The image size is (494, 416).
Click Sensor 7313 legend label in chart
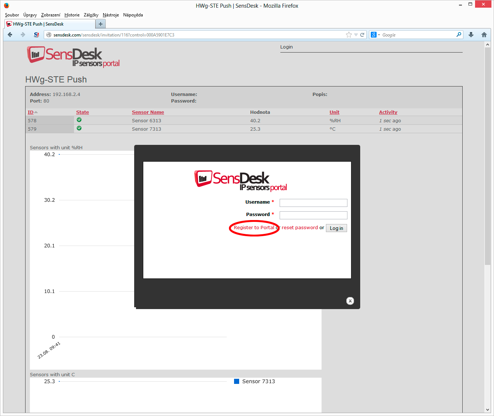pyautogui.click(x=258, y=381)
